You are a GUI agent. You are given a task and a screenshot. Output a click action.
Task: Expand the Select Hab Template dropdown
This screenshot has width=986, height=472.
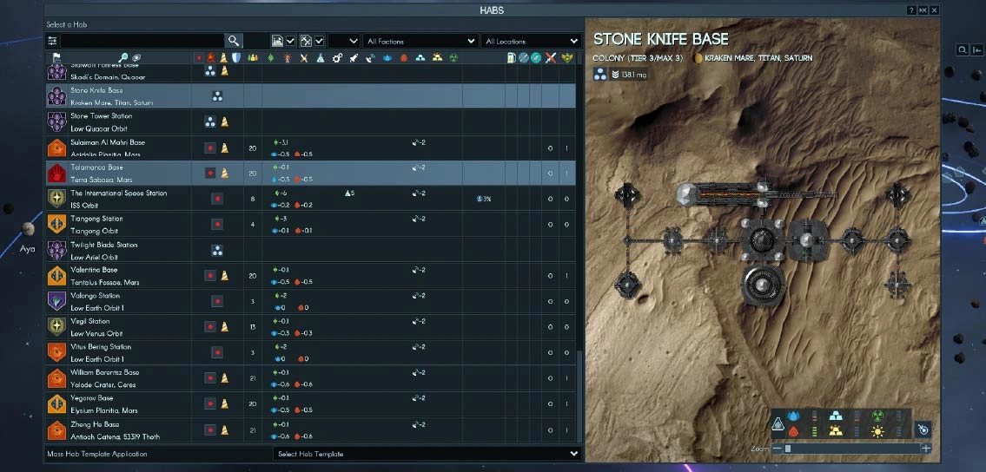coord(427,454)
